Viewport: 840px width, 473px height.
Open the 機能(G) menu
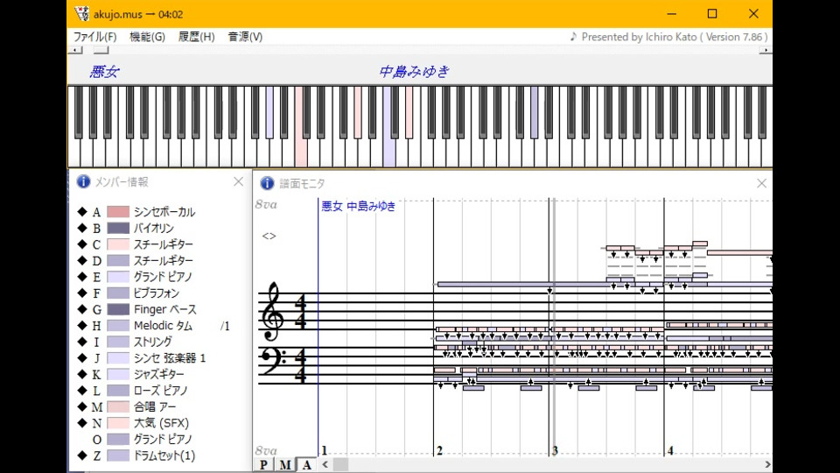pyautogui.click(x=147, y=37)
